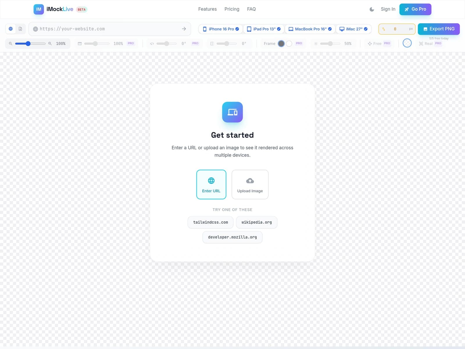
Task: Click the zoom in magnifier icon
Action: click(50, 44)
